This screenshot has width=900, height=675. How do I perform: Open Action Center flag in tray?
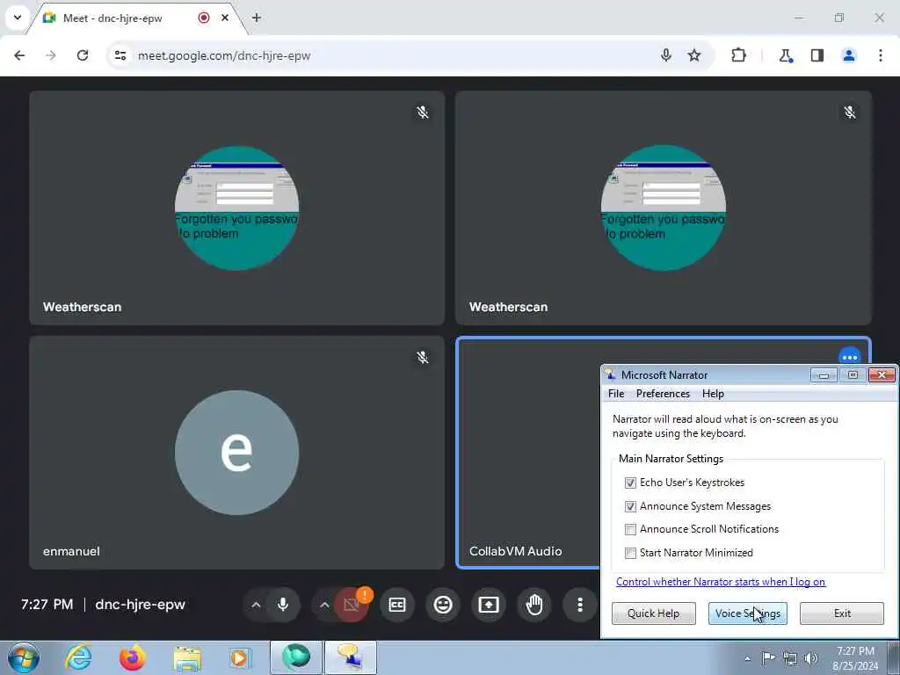(768, 657)
